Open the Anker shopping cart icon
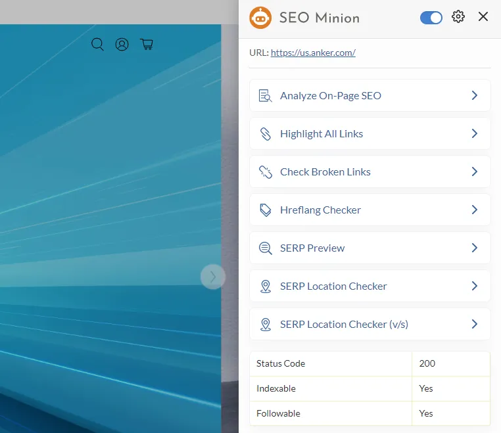 (147, 44)
